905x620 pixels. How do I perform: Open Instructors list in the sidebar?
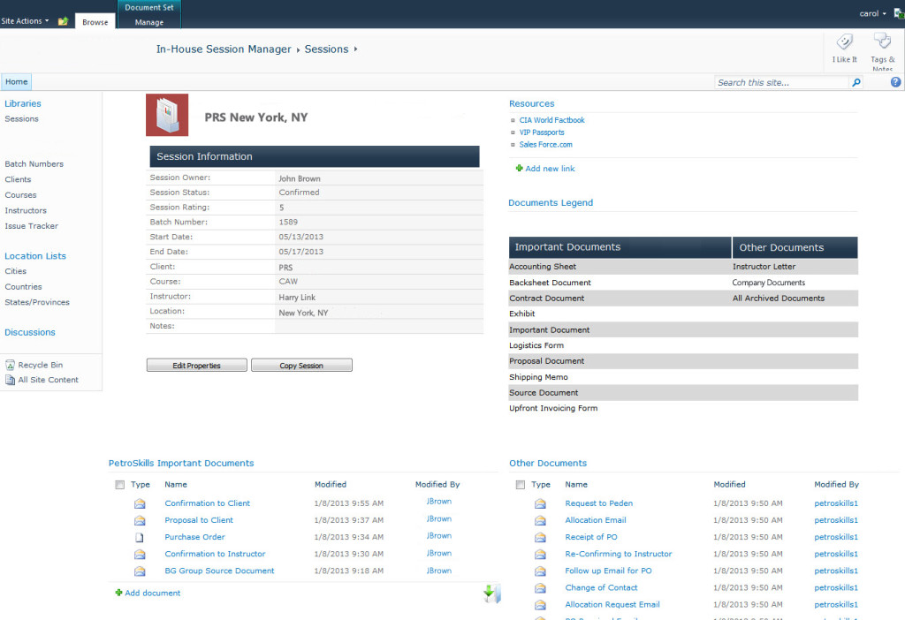26,210
